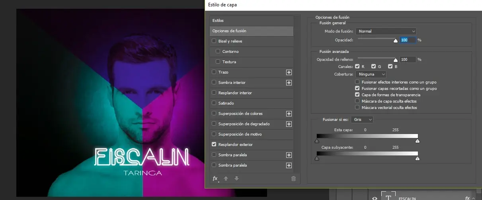This screenshot has width=482, height=200.
Task: Open the Fusionar si es dropdown
Action: coord(362,120)
